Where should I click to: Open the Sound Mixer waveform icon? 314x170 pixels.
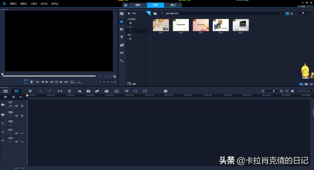(x=79, y=91)
